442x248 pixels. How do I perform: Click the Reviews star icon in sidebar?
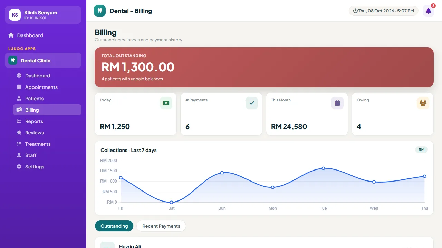click(19, 133)
